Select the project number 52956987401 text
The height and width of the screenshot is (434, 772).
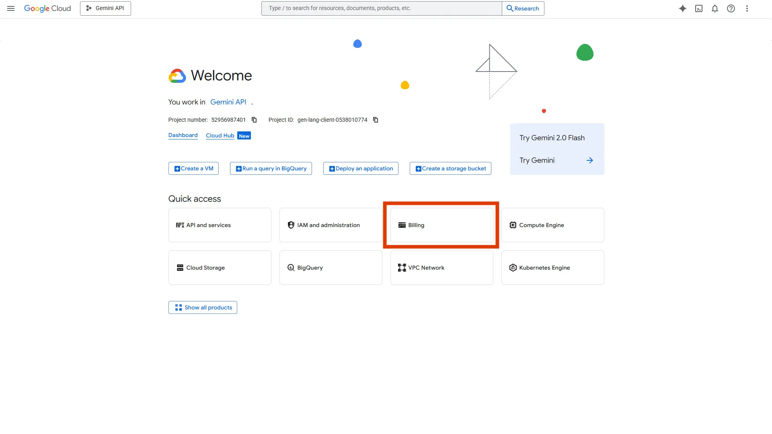pos(228,120)
